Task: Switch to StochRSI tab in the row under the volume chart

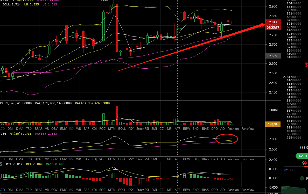Action: (142, 129)
